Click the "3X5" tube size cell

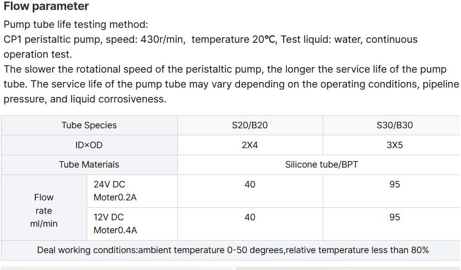(394, 145)
